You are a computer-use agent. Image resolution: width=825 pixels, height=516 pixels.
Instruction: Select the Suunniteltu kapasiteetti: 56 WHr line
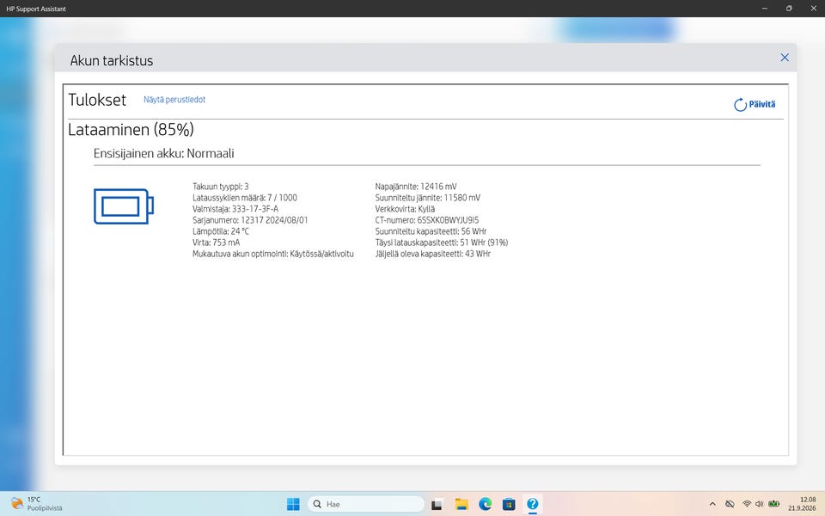coord(431,231)
